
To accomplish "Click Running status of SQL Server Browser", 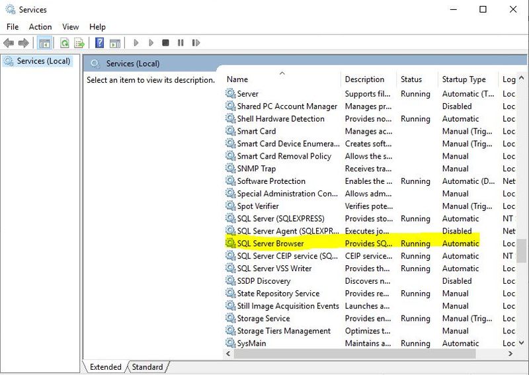I will pyautogui.click(x=415, y=243).
